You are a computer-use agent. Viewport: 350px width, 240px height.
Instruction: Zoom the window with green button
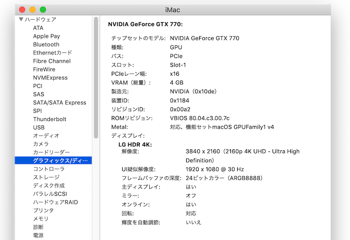43,9
